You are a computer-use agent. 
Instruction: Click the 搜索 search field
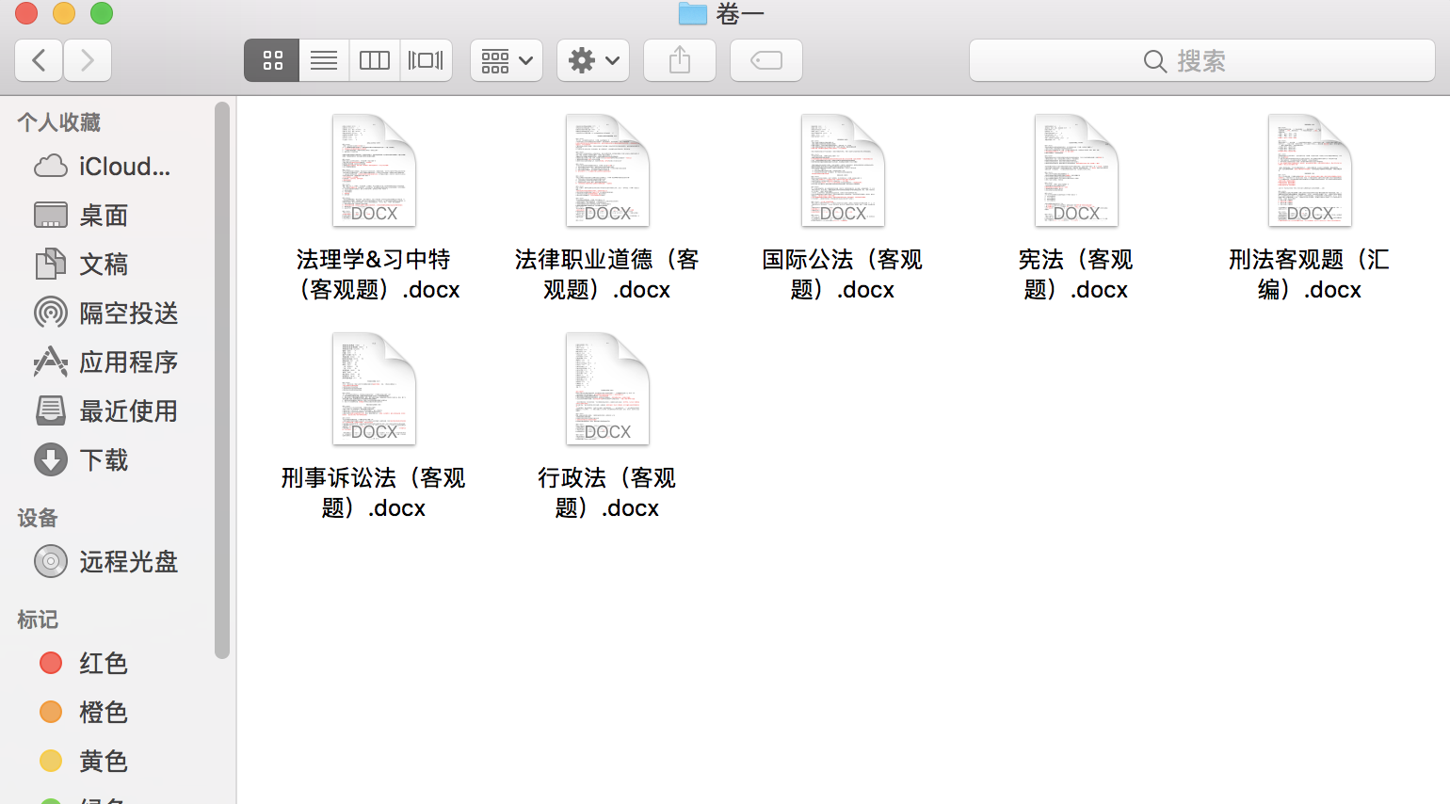(1202, 60)
